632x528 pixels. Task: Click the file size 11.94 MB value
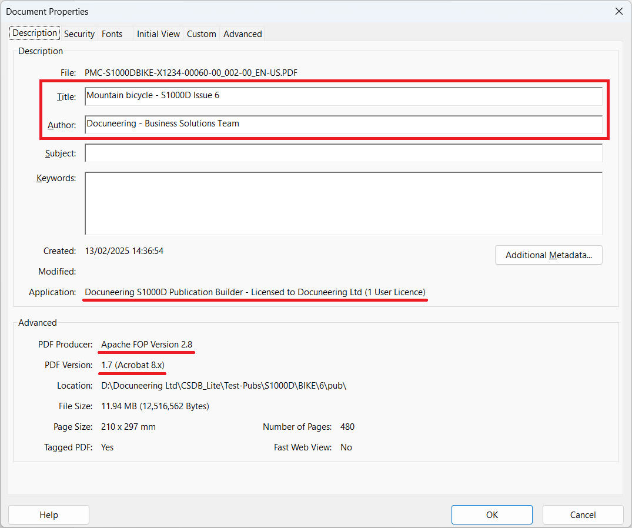[155, 406]
